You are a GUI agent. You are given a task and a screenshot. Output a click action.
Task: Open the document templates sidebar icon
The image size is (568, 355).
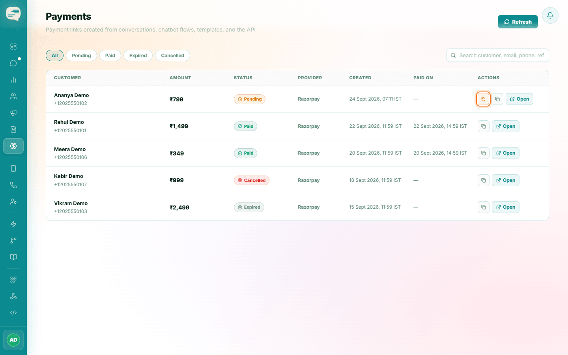tap(13, 129)
